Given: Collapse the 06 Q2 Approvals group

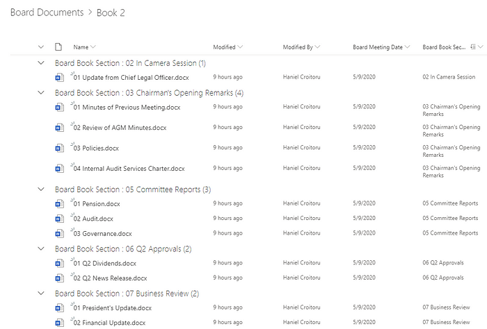Looking at the screenshot, I should click(x=40, y=248).
